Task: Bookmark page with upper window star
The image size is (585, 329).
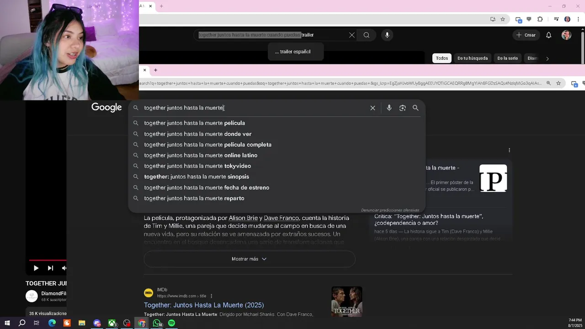Action: click(x=503, y=19)
